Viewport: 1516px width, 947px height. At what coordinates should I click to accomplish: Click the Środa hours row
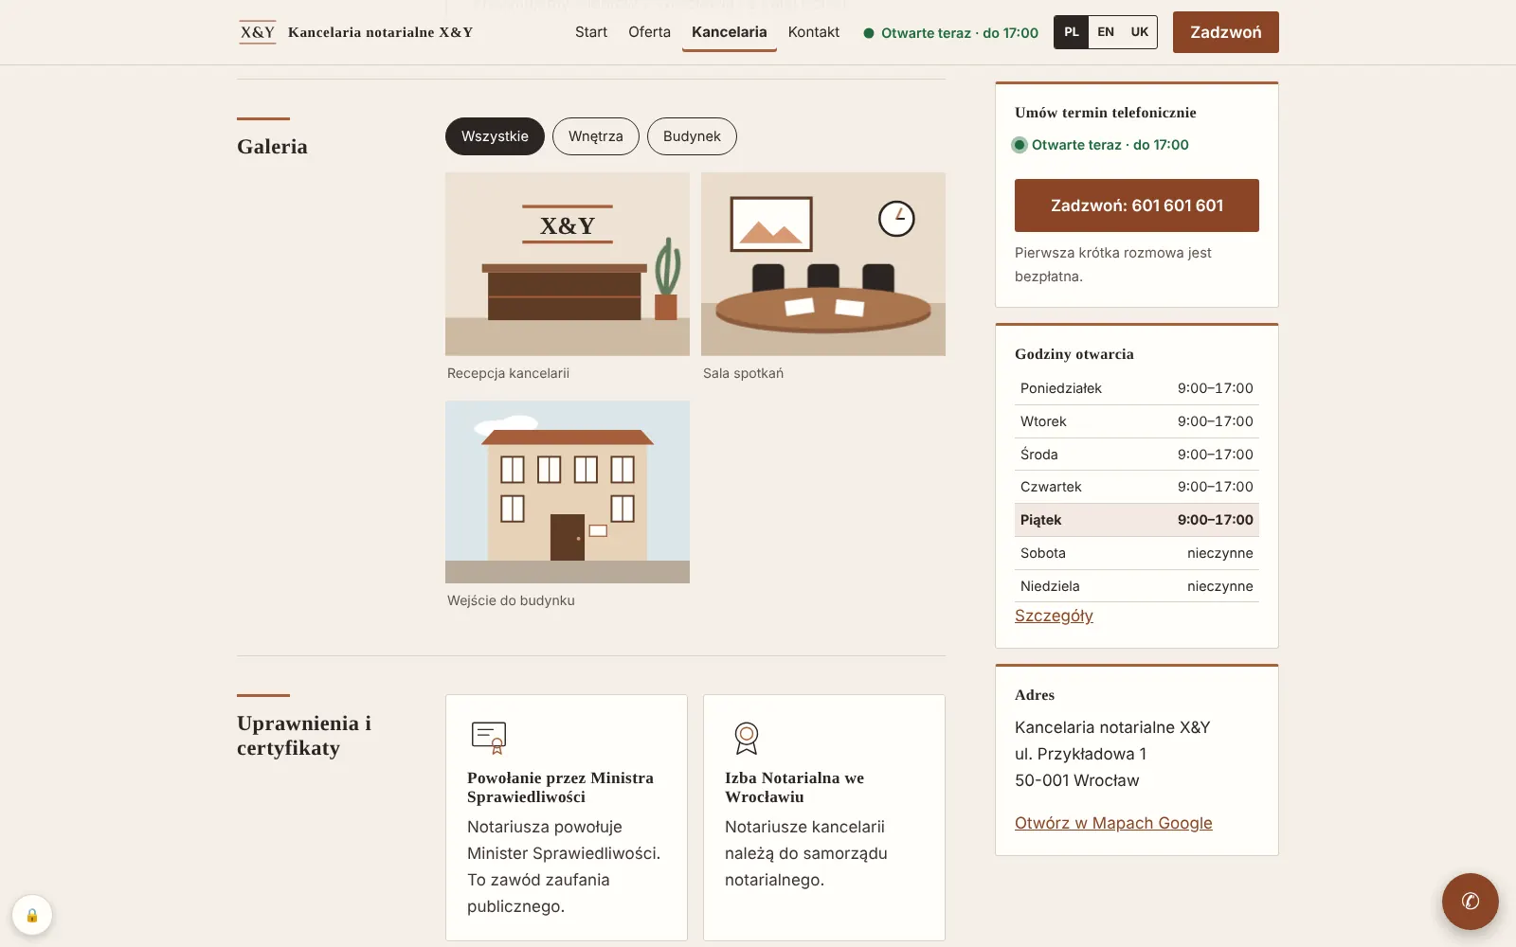[1137, 455]
